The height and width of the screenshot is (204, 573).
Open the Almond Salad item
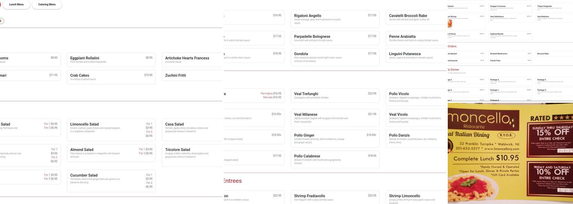[111, 153]
